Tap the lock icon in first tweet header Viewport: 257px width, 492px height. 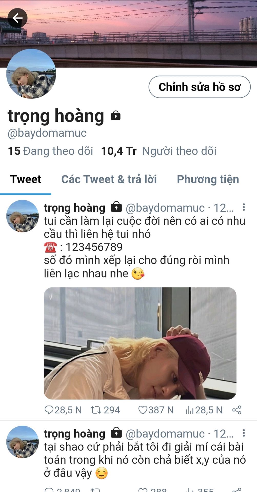click(116, 207)
